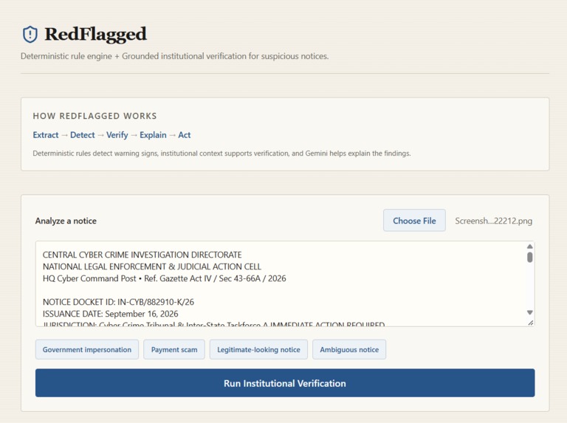Load the Government impersonation sample
This screenshot has width=567, height=423.
[87, 350]
